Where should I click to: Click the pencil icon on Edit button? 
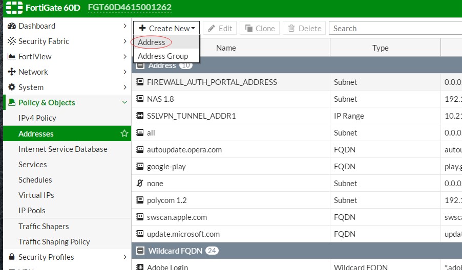pyautogui.click(x=211, y=28)
